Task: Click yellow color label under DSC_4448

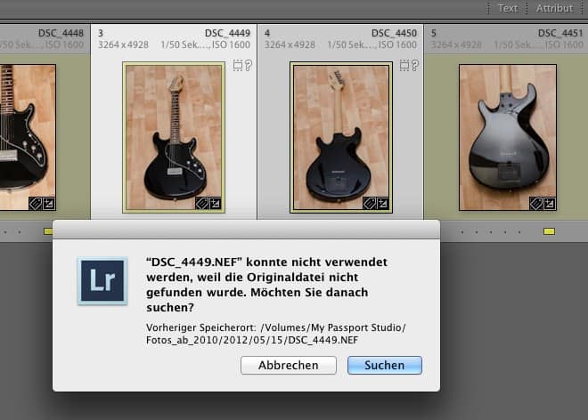Action: point(50,231)
